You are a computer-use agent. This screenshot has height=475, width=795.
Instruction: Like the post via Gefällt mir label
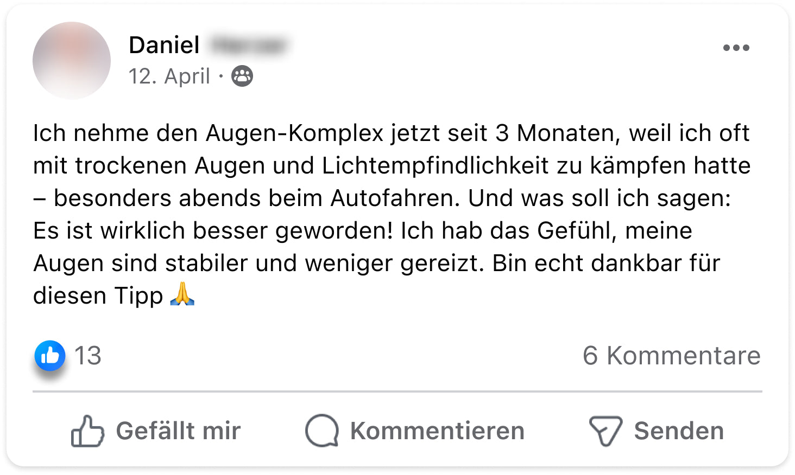pos(178,431)
